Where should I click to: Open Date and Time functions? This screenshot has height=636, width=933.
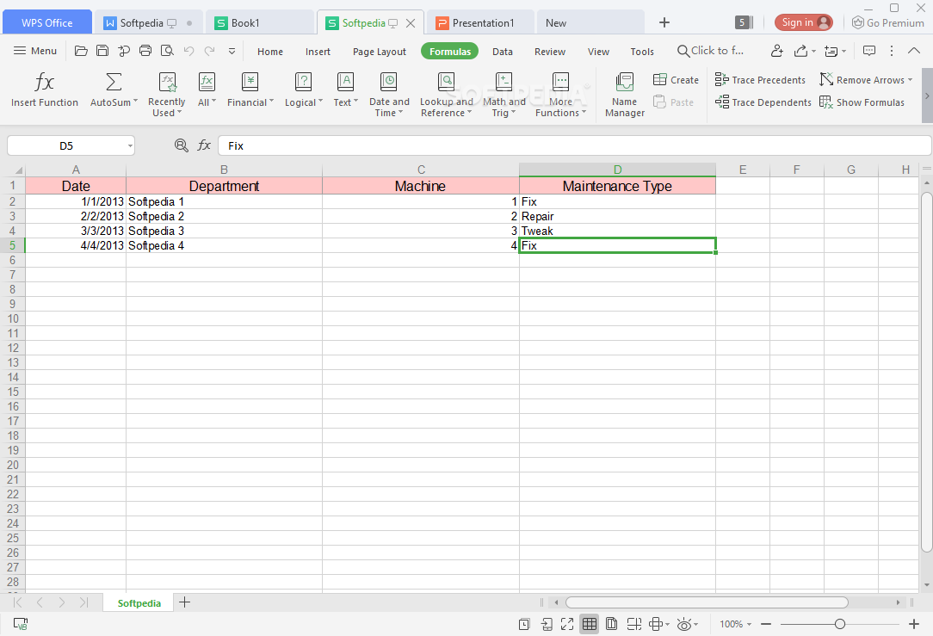(x=389, y=94)
